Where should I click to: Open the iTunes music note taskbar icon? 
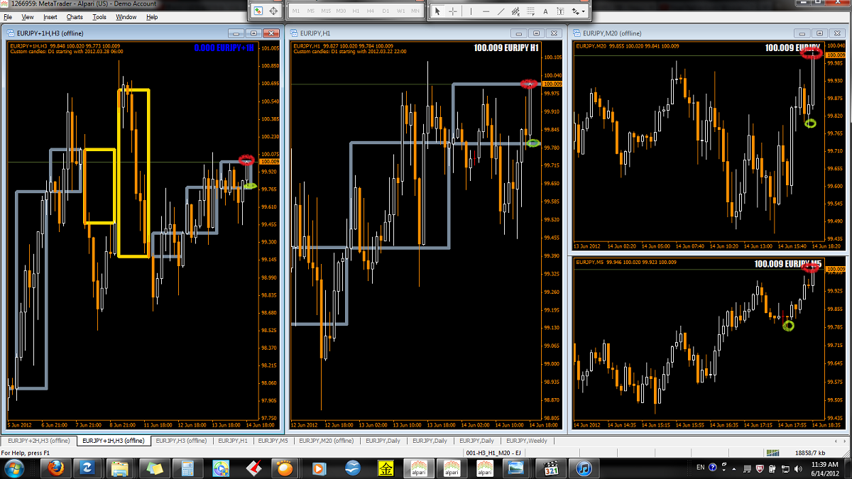[584, 468]
